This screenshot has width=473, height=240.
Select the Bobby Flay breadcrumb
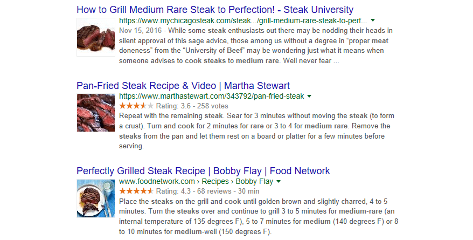pos(254,181)
